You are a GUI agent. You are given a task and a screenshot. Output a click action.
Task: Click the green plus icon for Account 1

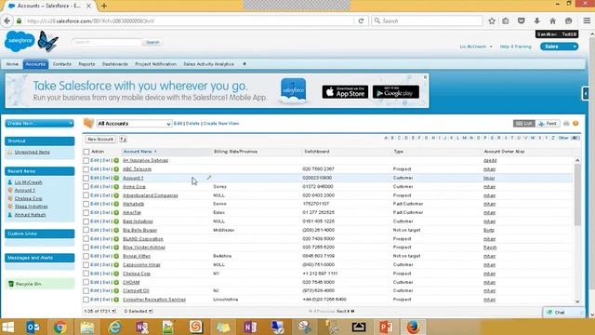pyautogui.click(x=116, y=178)
